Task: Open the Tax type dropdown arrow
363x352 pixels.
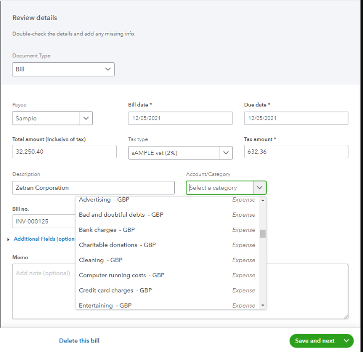Action: [226, 153]
